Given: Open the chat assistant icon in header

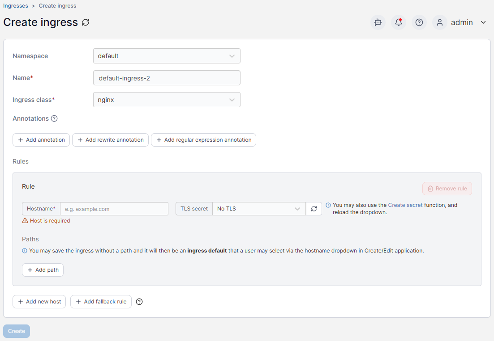Looking at the screenshot, I should 378,22.
